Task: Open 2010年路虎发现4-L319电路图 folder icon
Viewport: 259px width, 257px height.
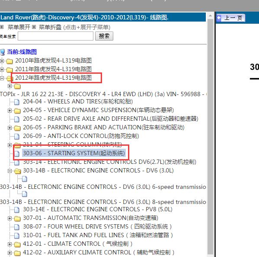Action: (x=10, y=61)
